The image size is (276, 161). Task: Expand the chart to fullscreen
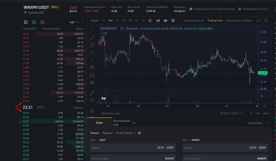(x=258, y=20)
